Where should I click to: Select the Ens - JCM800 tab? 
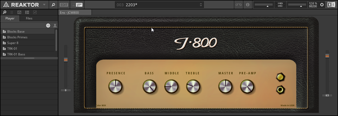pyautogui.click(x=75, y=12)
